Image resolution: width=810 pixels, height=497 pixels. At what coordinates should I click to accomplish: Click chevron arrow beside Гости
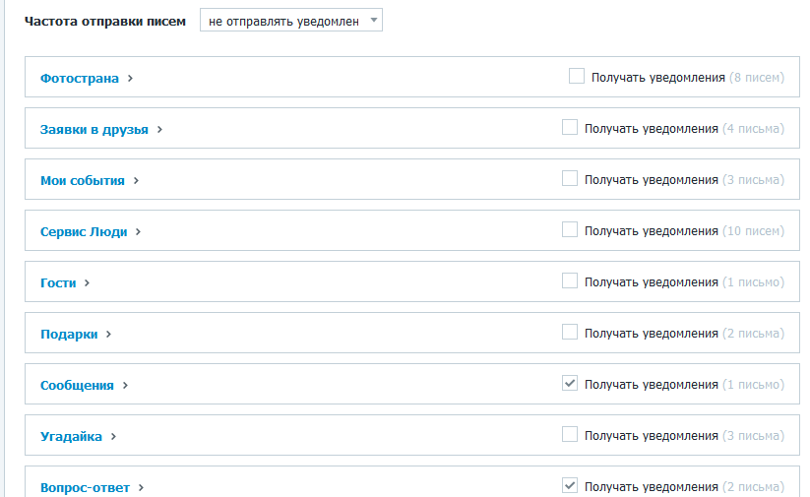87,282
